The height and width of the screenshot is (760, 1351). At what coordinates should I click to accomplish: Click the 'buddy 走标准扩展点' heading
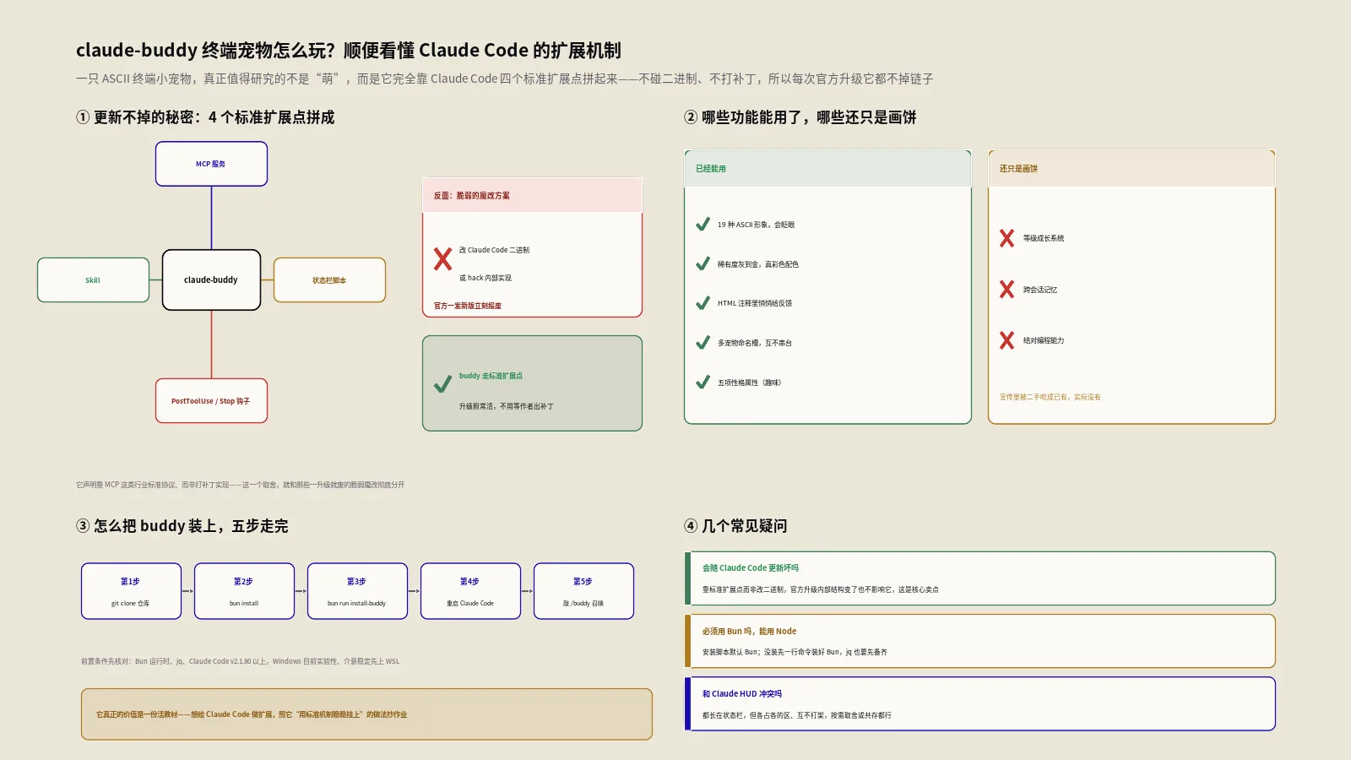(x=491, y=376)
